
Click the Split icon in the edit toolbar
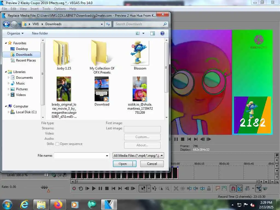click(x=202, y=188)
